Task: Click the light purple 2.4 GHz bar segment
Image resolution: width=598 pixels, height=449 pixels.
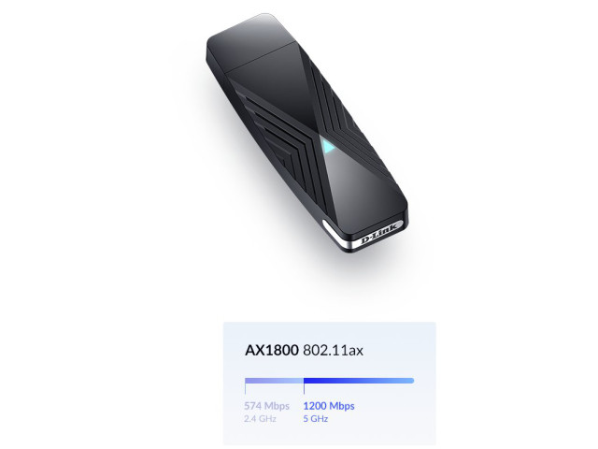Action: tap(274, 381)
